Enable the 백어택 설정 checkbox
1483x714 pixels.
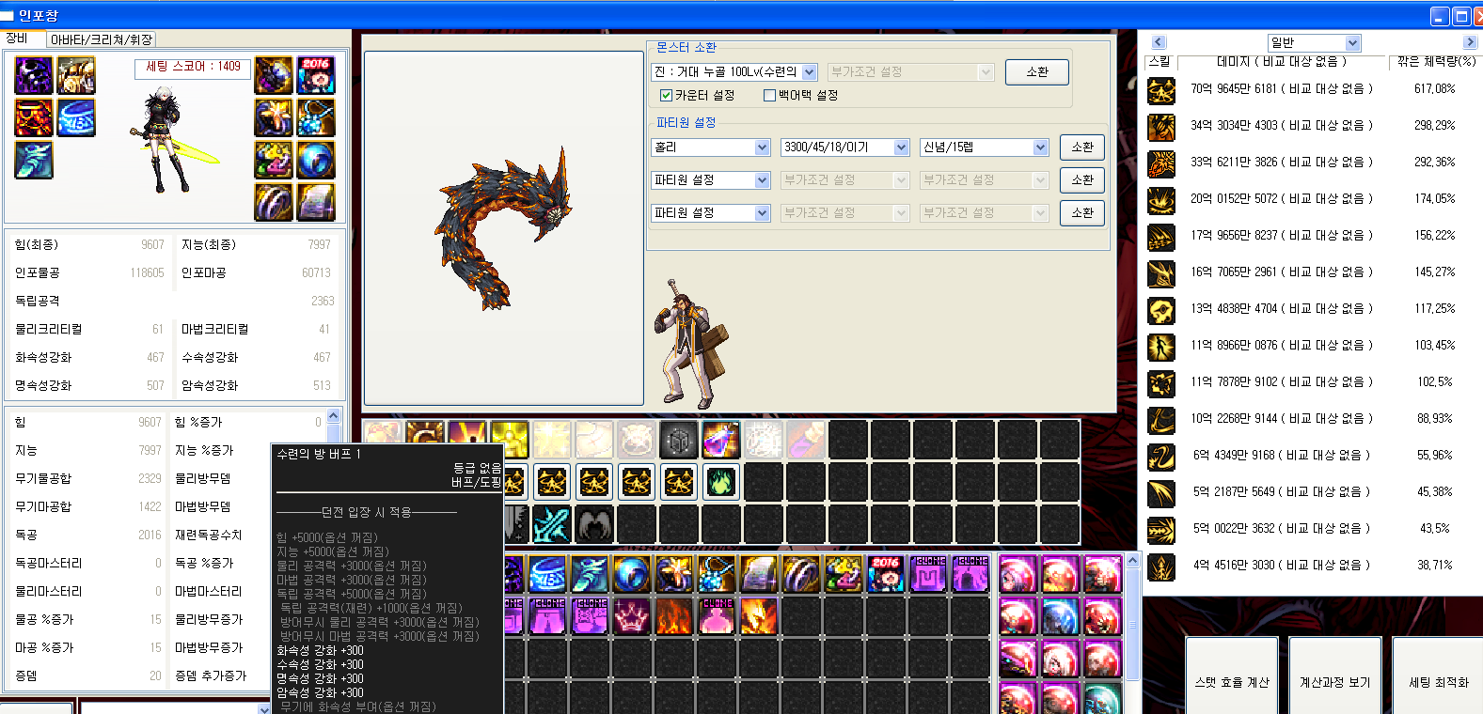pos(800,95)
